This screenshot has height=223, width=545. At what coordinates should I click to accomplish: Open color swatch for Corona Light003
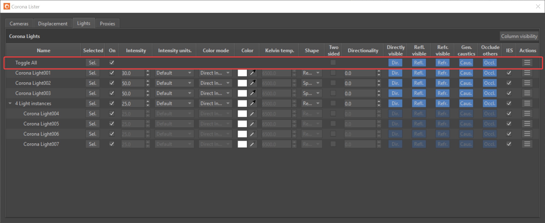tap(242, 93)
